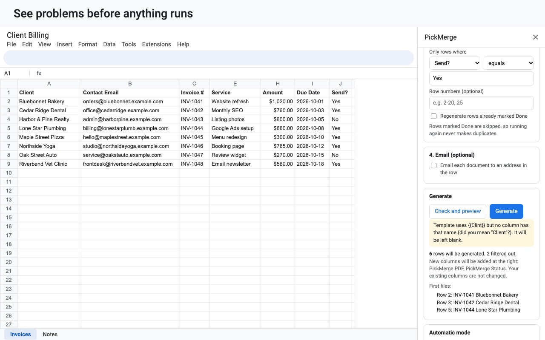
Task: Click Row 3: INV-1042 Cedar Ridge Dental preview
Action: coord(478,303)
